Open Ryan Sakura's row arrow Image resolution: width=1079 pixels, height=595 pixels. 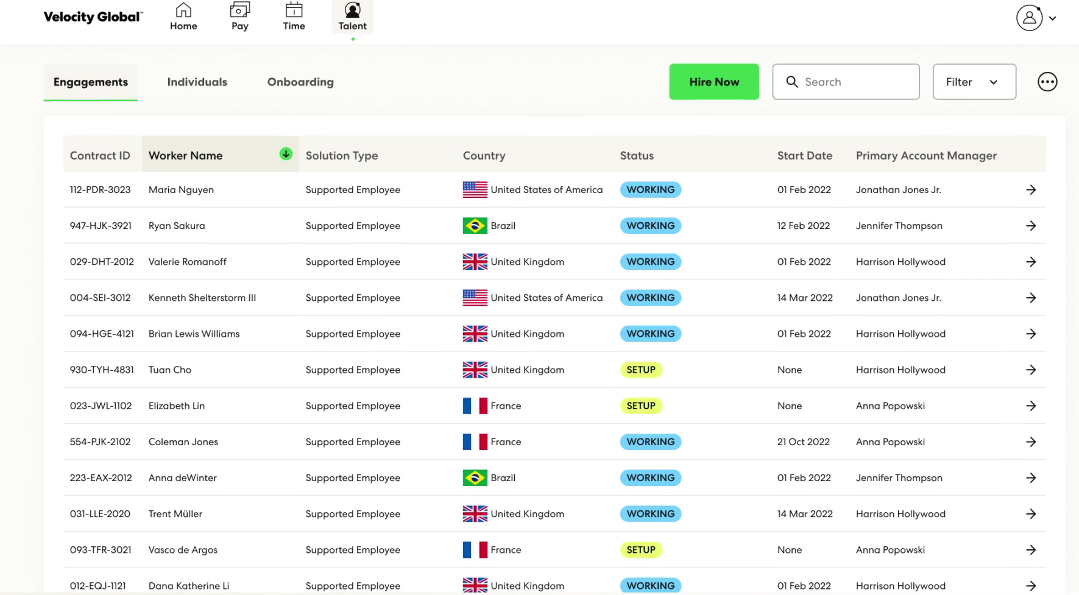[x=1031, y=226]
